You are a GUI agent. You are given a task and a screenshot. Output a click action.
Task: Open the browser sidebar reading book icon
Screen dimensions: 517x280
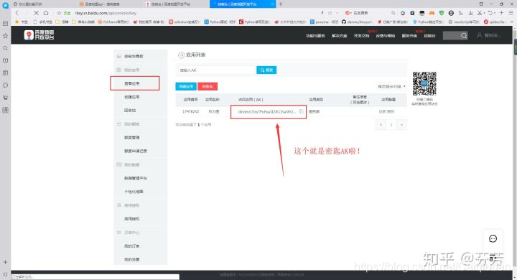click(5, 60)
